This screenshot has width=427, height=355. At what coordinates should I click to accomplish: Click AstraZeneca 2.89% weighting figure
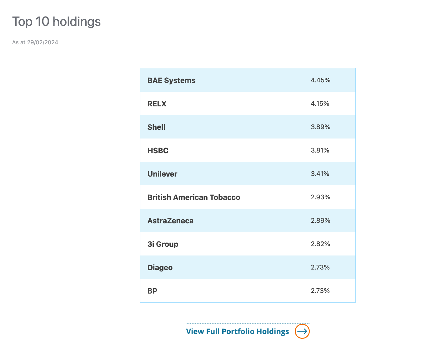click(320, 221)
